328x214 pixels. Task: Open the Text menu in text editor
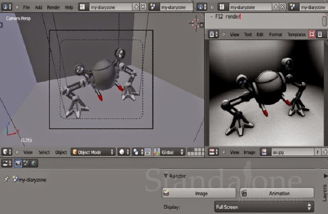tap(248, 34)
